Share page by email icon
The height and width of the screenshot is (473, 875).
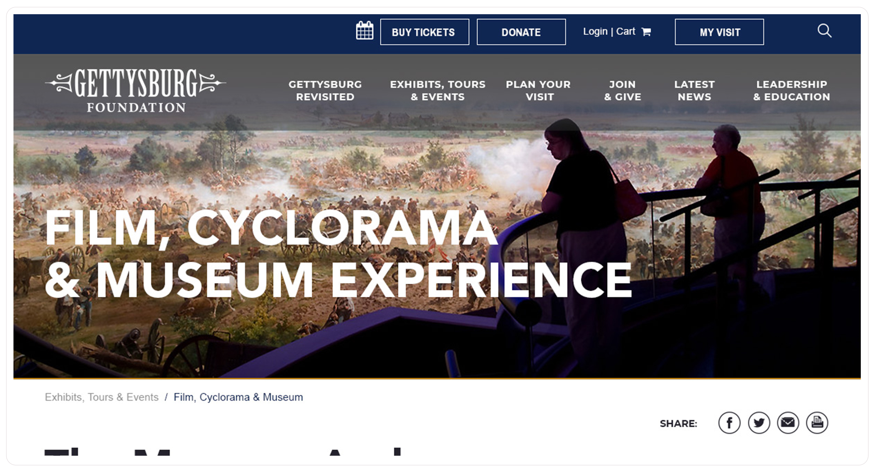click(788, 423)
